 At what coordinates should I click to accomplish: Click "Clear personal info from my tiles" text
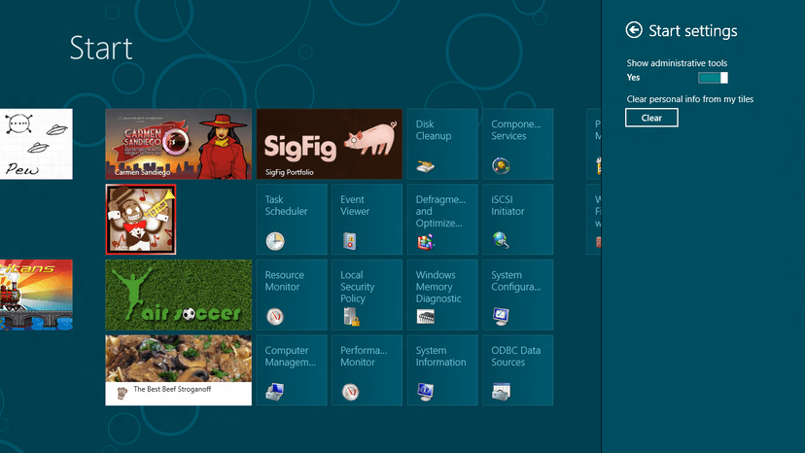point(690,99)
